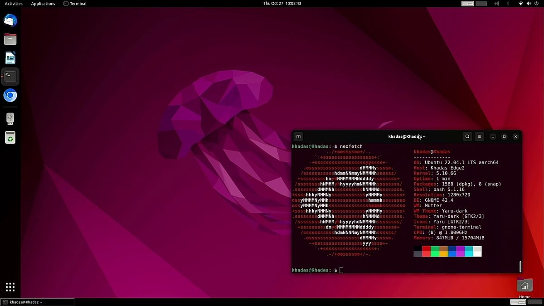This screenshot has width=544, height=306.
Task: Click the khadas@Khadas window list button
Action: (37, 302)
